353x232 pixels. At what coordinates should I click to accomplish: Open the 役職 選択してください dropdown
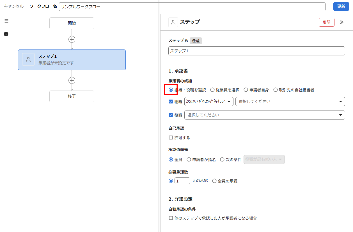tap(265, 115)
